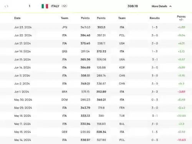Click KOR team in Jun 14 row
The width and height of the screenshot is (192, 144).
click(x=122, y=68)
